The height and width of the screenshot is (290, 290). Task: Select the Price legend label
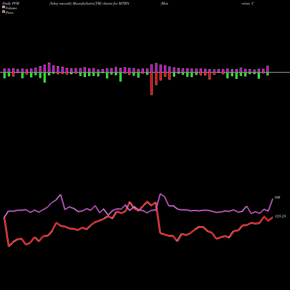pyautogui.click(x=9, y=13)
